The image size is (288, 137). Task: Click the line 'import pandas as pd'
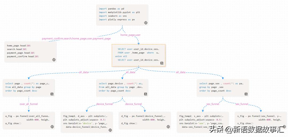(111, 8)
